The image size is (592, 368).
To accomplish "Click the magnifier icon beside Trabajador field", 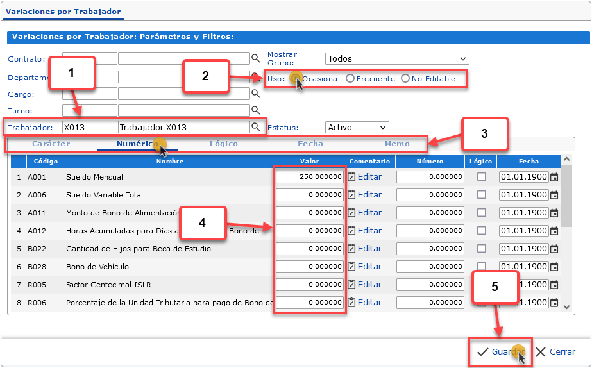I will pos(255,127).
